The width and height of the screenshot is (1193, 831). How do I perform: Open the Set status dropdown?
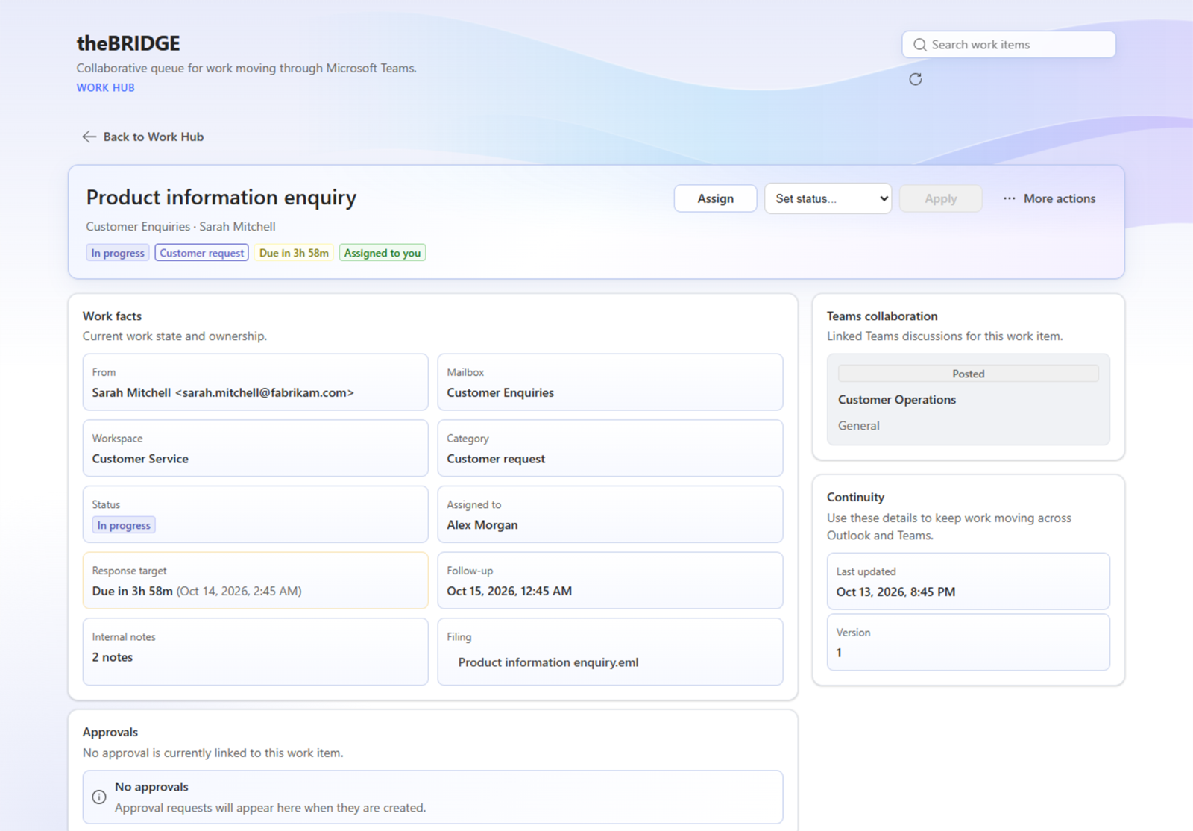828,198
